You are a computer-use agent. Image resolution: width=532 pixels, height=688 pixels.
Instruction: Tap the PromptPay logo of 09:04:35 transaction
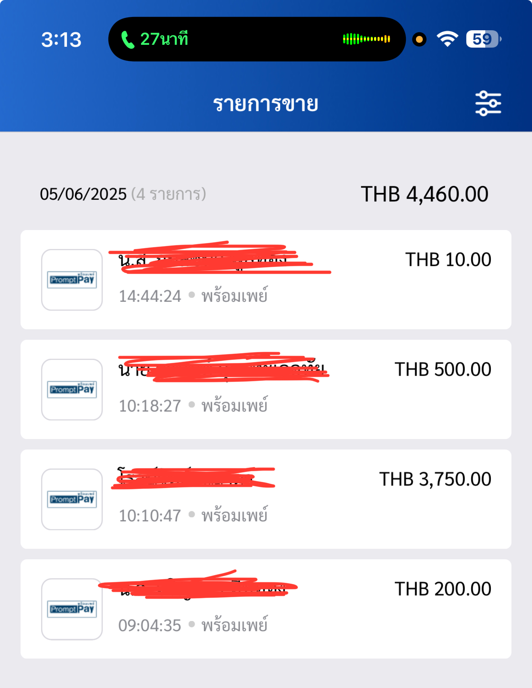(x=72, y=609)
